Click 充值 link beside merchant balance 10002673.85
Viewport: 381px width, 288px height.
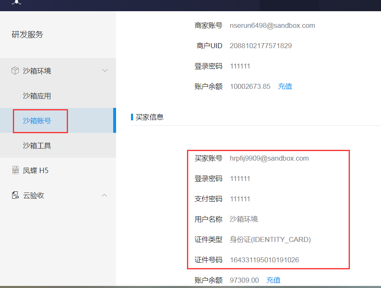point(285,86)
